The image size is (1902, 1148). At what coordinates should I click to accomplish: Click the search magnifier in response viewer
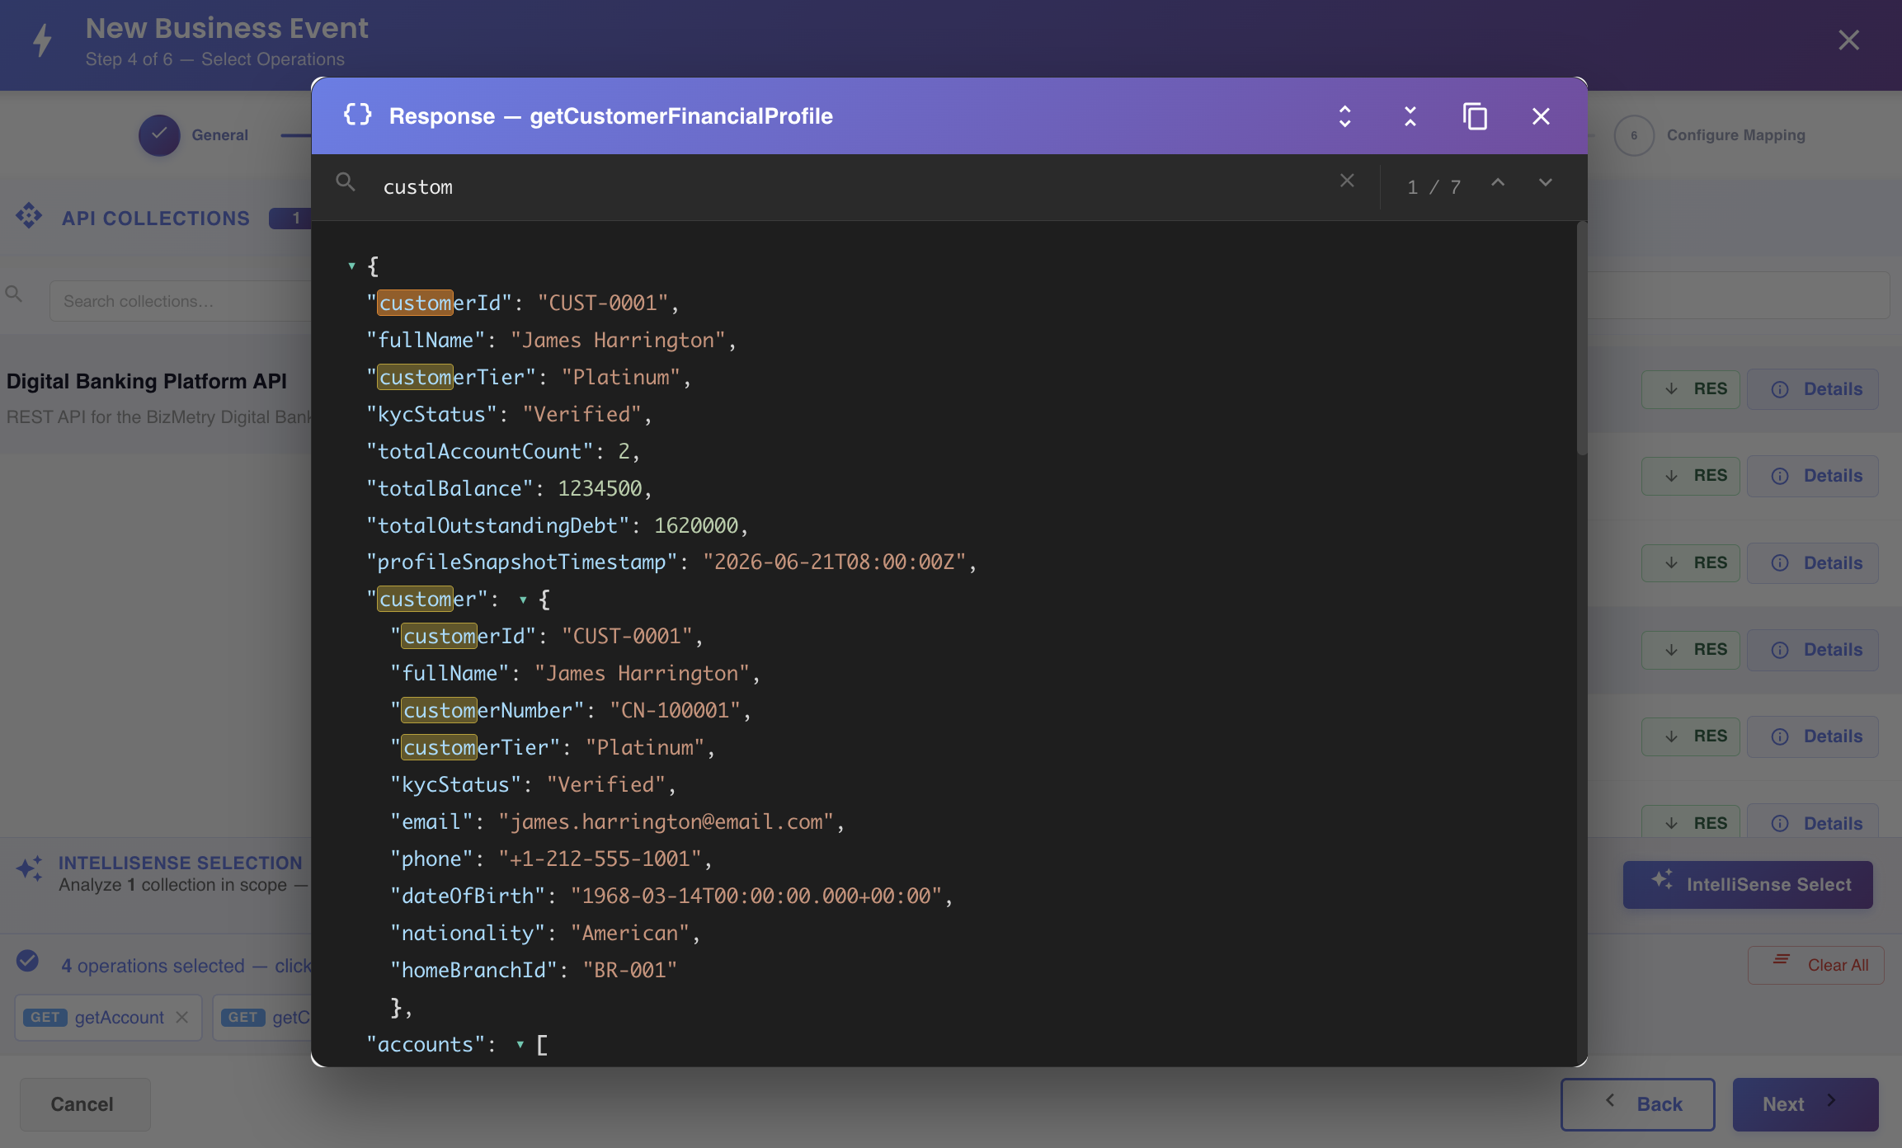click(346, 182)
